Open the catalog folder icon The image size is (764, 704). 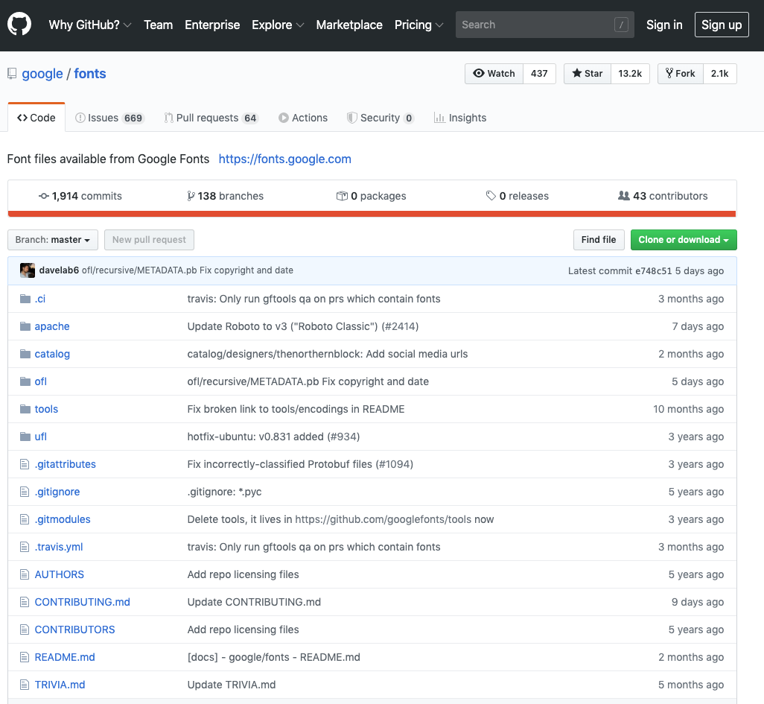pos(25,354)
